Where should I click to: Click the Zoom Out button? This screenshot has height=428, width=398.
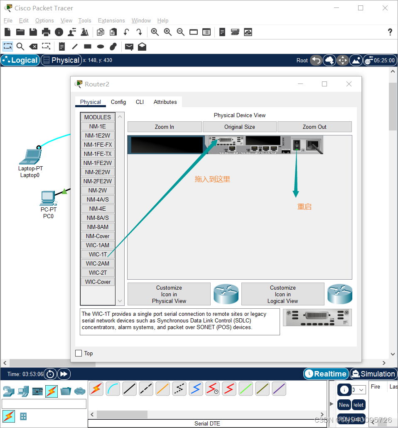(x=314, y=127)
